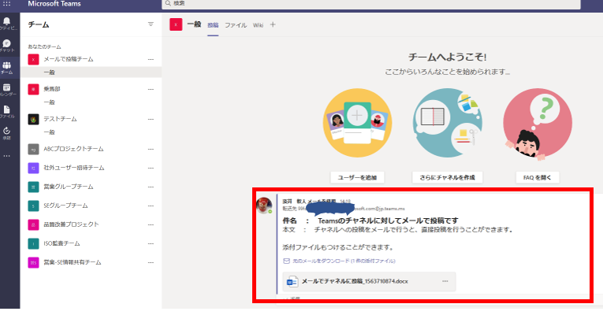Open more options for メールで投稿チーム
This screenshot has width=603, height=315.
pos(151,59)
